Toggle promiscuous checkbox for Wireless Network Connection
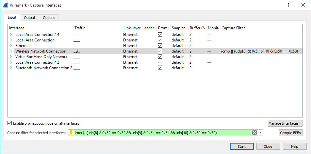The image size is (311, 154). [160, 51]
